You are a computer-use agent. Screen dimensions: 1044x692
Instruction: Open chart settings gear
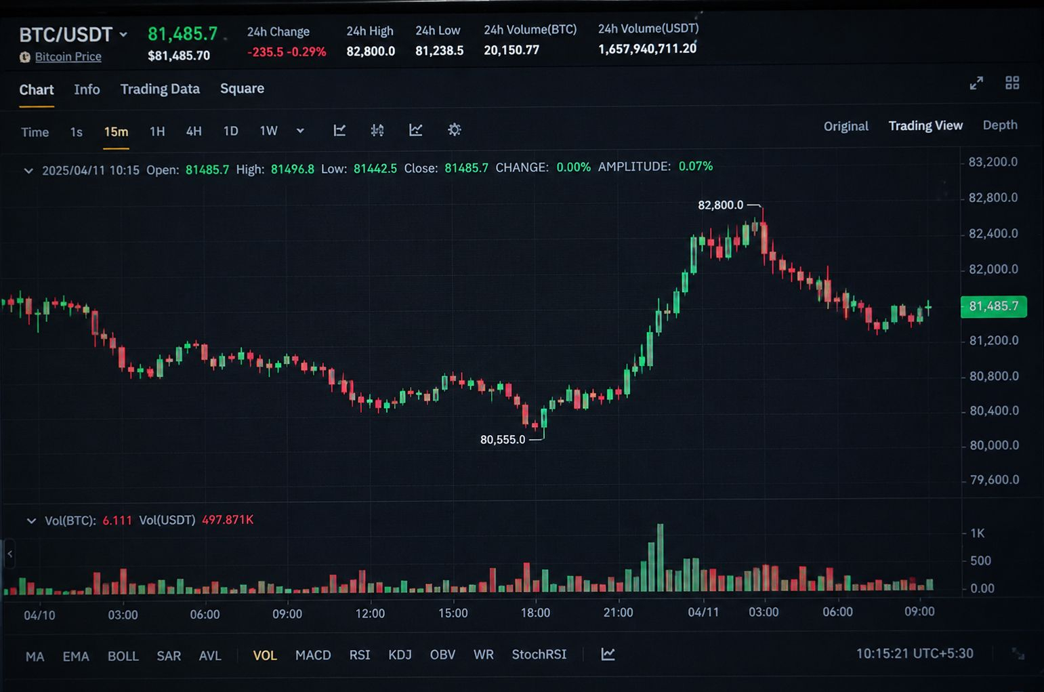[x=455, y=129]
